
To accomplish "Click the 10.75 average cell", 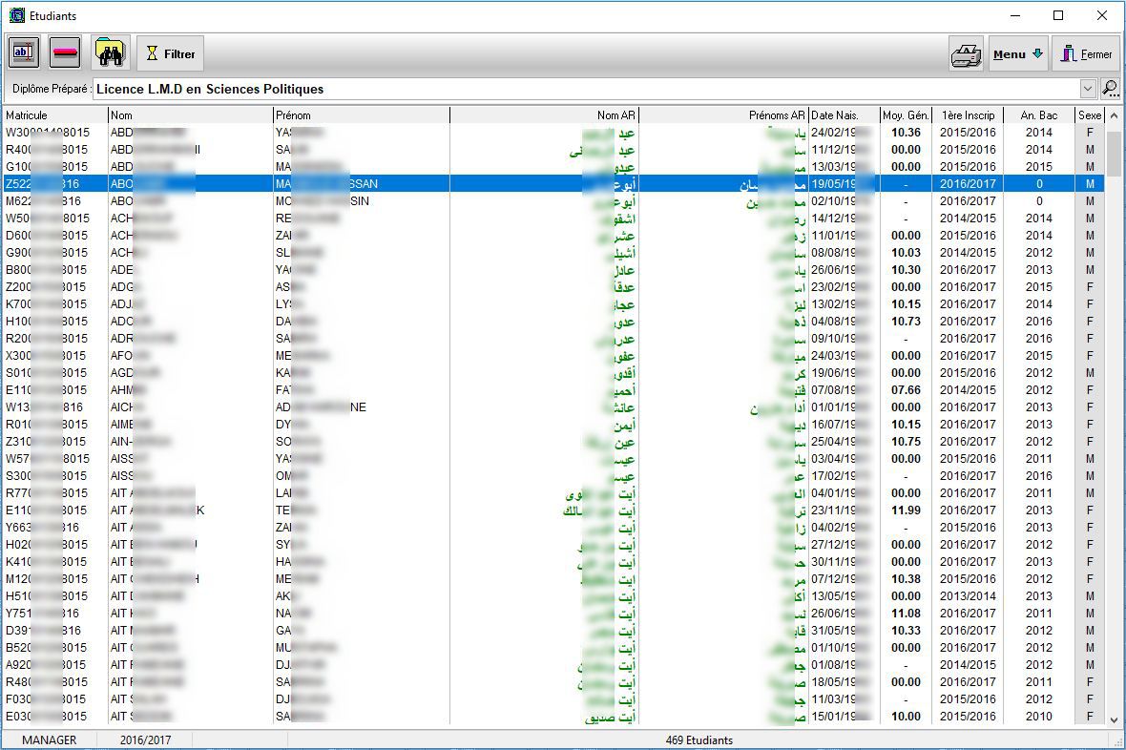I will pyautogui.click(x=906, y=442).
